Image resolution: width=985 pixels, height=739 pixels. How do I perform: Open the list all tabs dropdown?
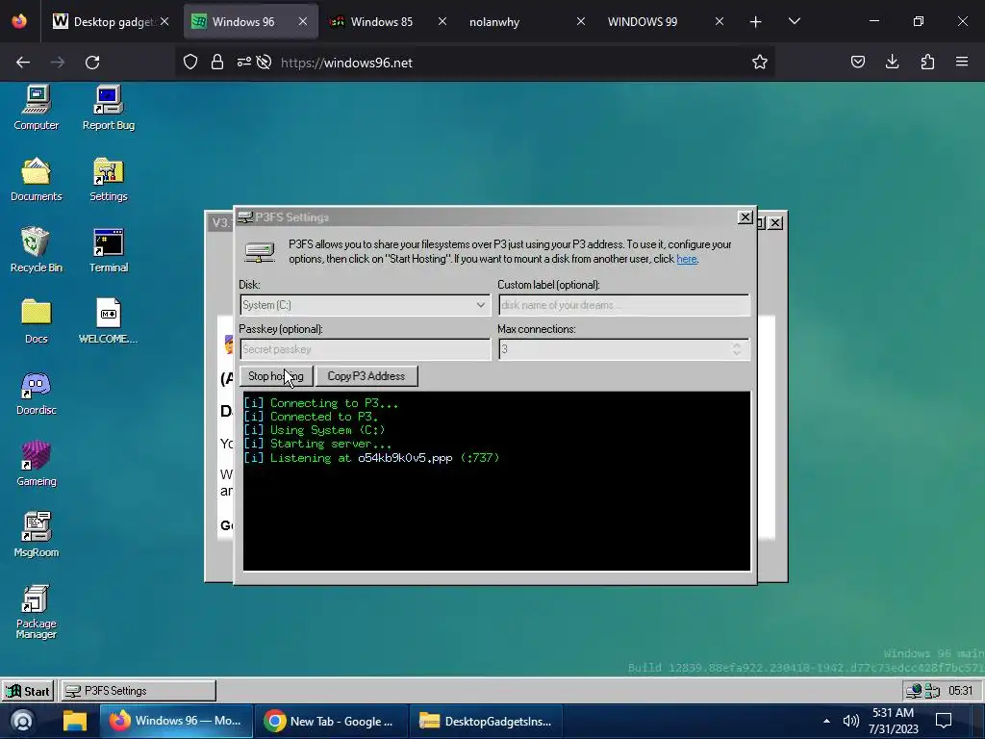(794, 21)
